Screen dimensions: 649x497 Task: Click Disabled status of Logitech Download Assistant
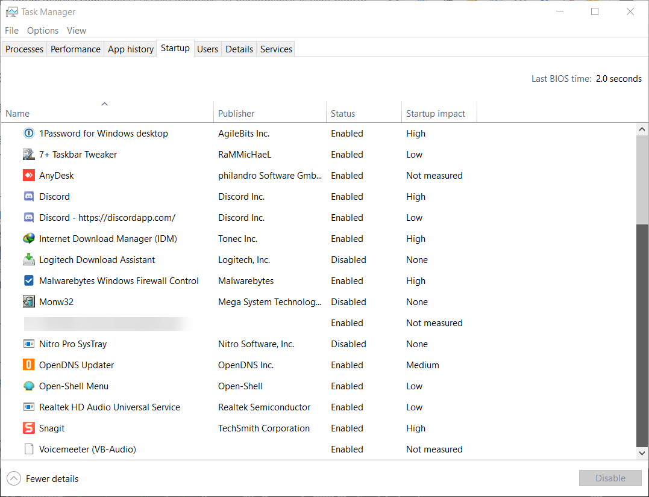348,260
